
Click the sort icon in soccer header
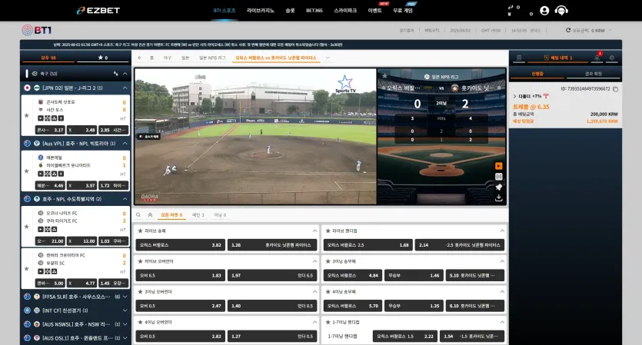click(116, 74)
